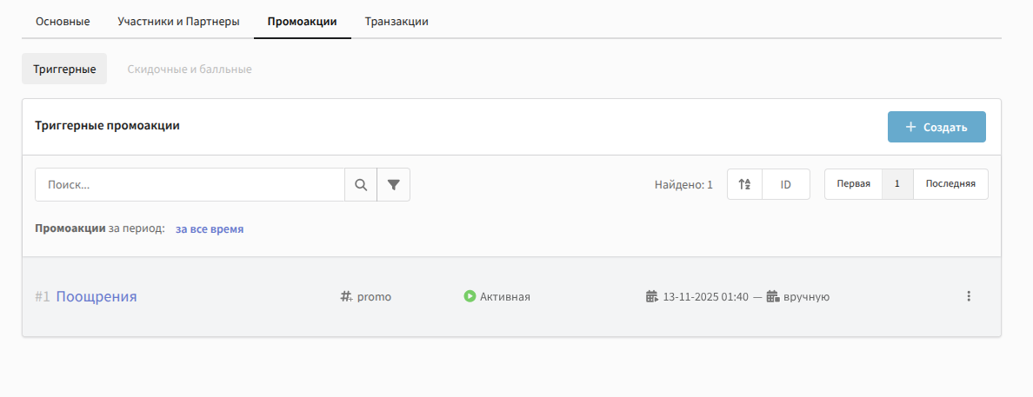Click the magnifier search icon button
Image resolution: width=1033 pixels, height=397 pixels.
point(361,185)
